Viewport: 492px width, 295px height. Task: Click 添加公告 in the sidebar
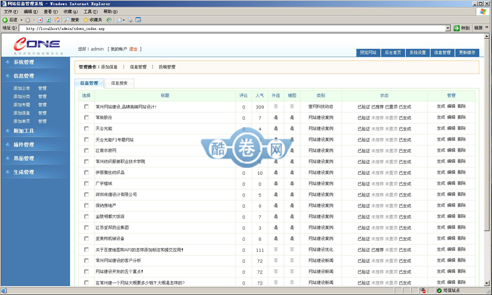click(22, 89)
